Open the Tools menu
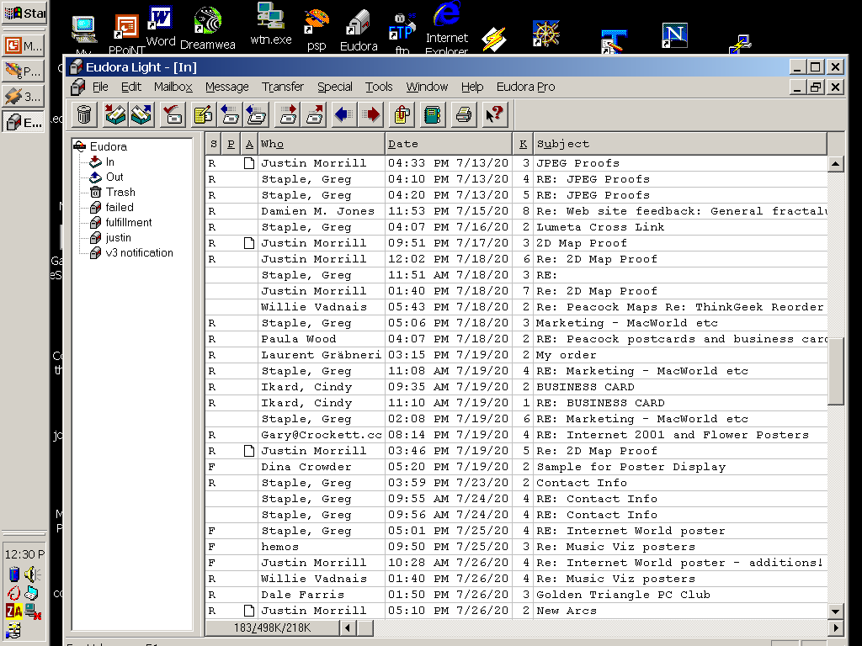The image size is (862, 646). (379, 87)
